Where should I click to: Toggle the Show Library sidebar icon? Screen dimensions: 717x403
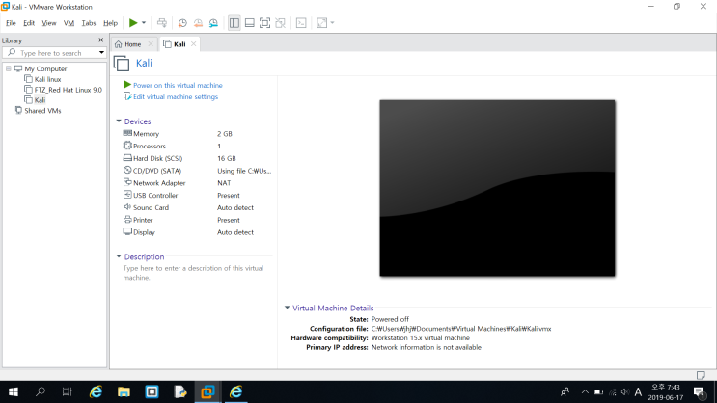click(234, 23)
